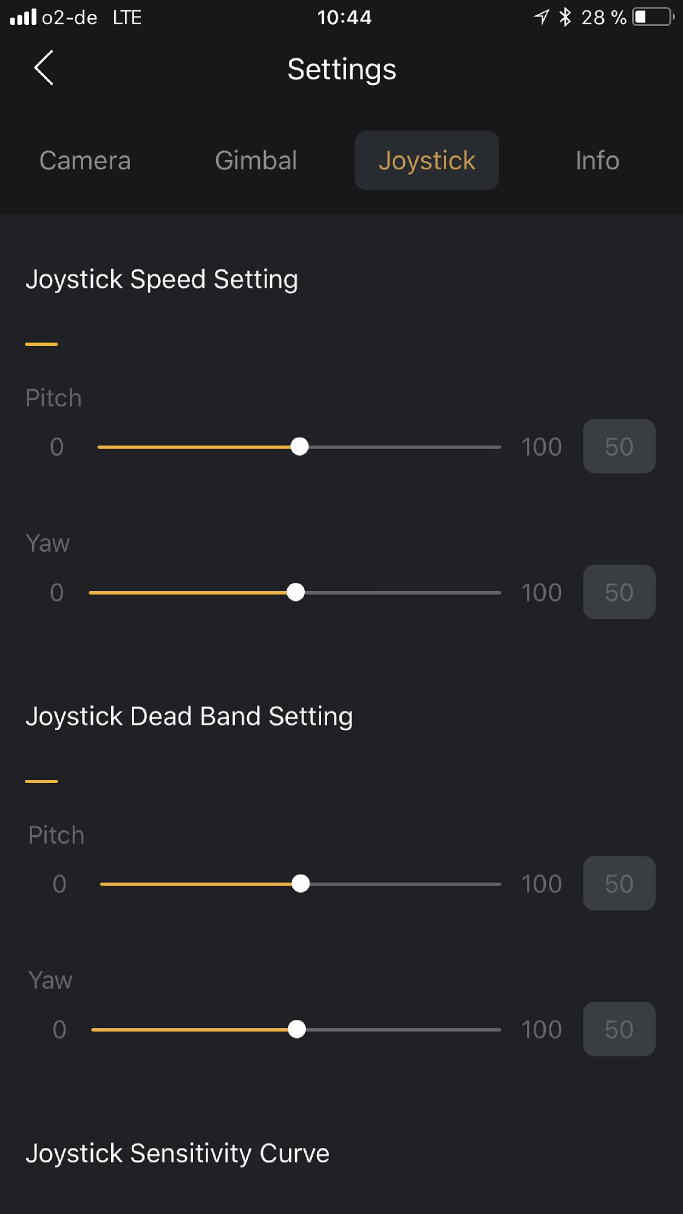Edit the Speed Yaw value field
Image resolution: width=683 pixels, height=1214 pixels.
click(619, 592)
